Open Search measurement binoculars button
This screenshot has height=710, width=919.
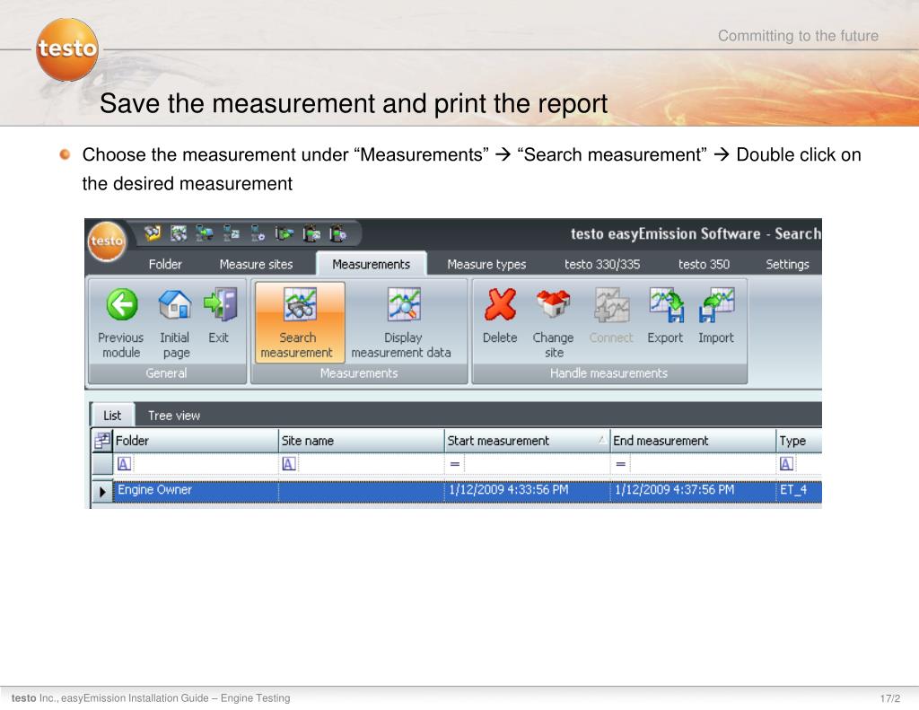(x=300, y=322)
